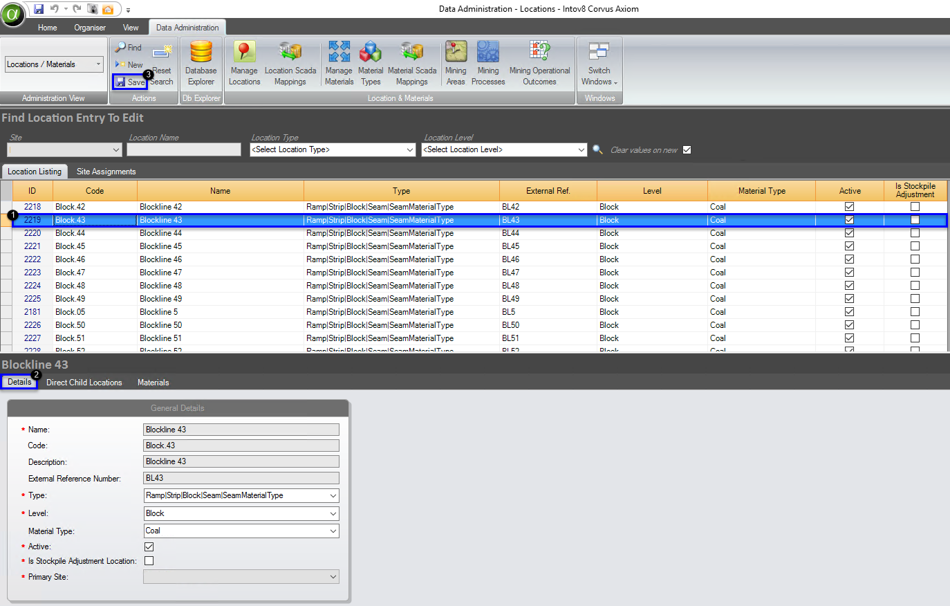Viewport: 950px width, 606px height.
Task: Open the Direct Child Locations tab
Action: 84,383
